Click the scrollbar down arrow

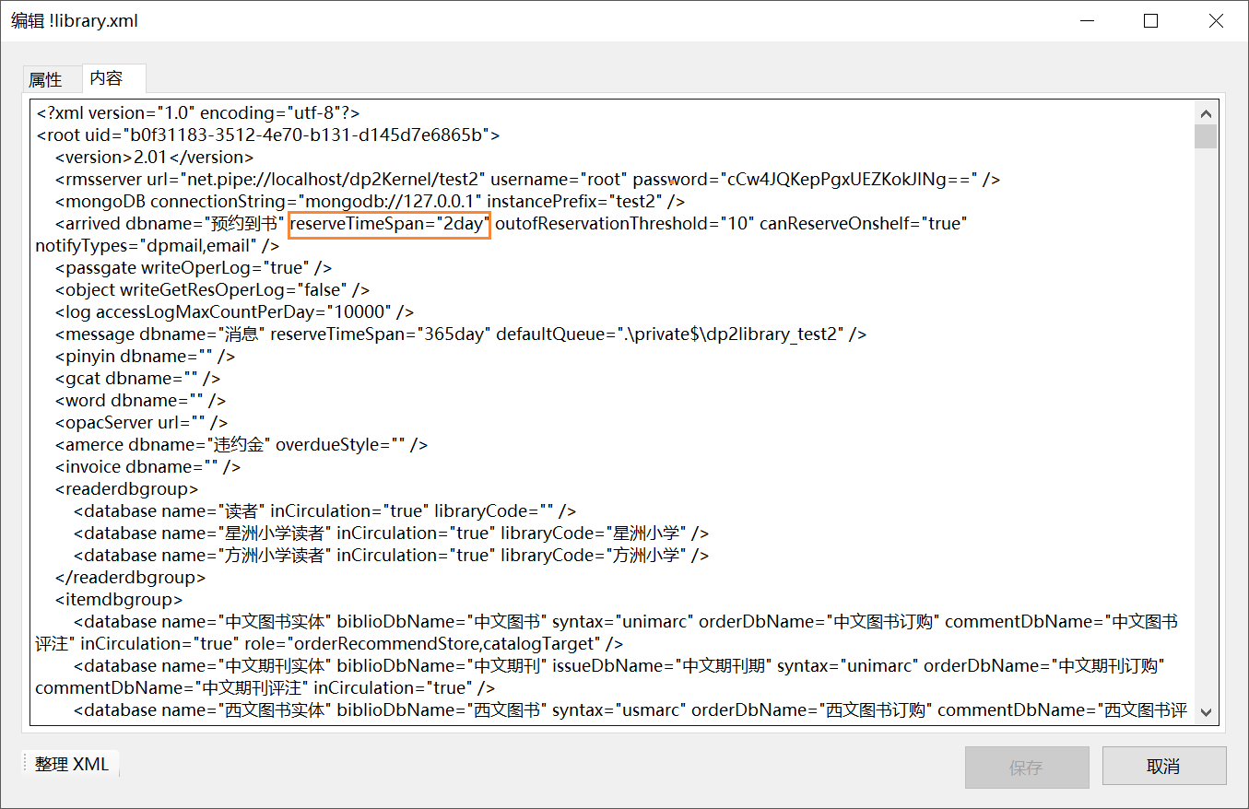coord(1205,713)
